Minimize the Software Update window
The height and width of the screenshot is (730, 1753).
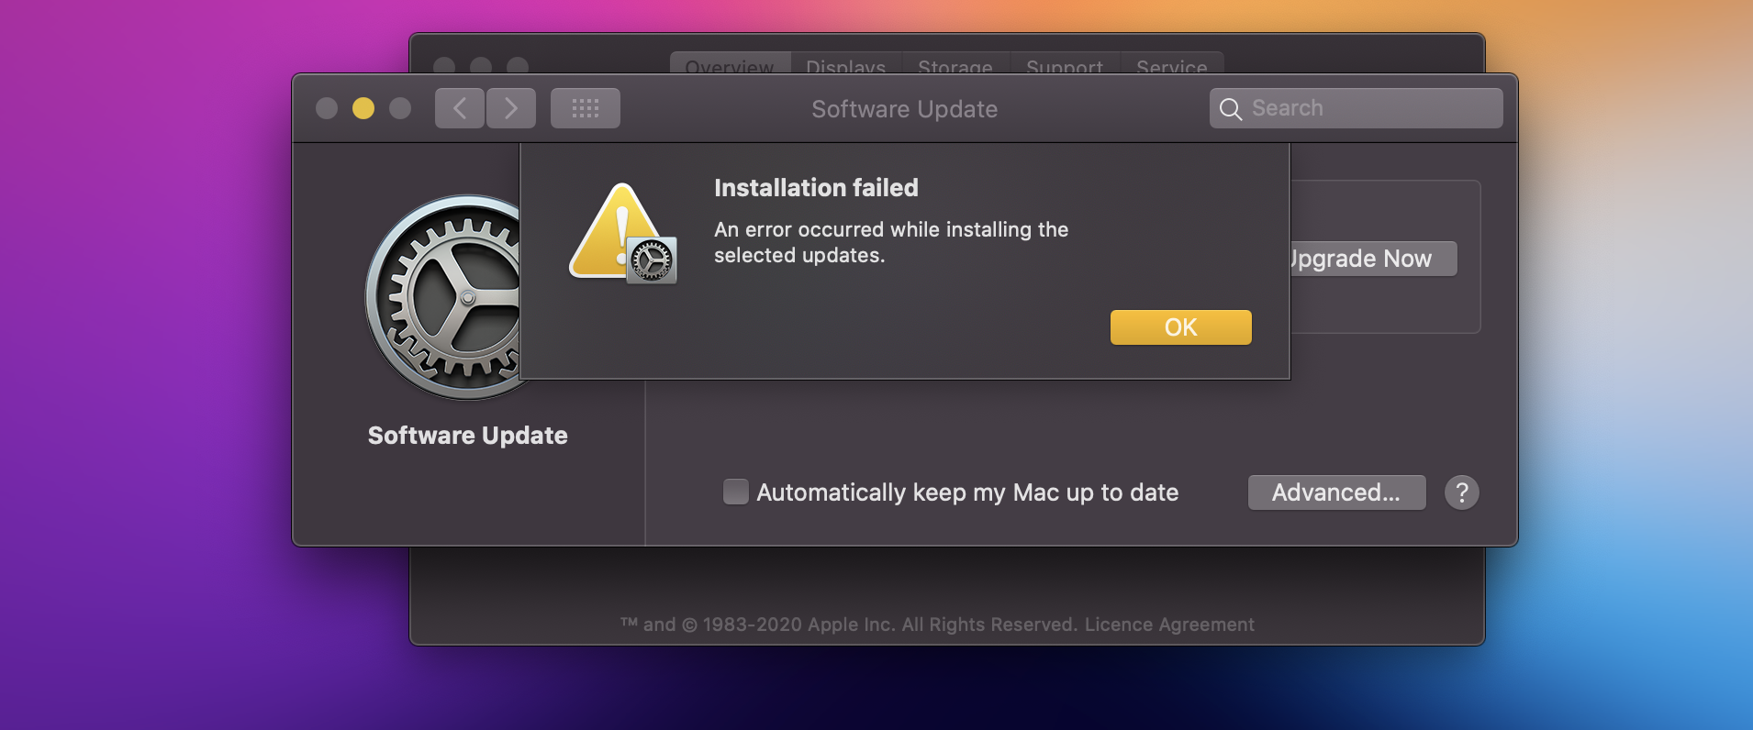click(x=363, y=108)
